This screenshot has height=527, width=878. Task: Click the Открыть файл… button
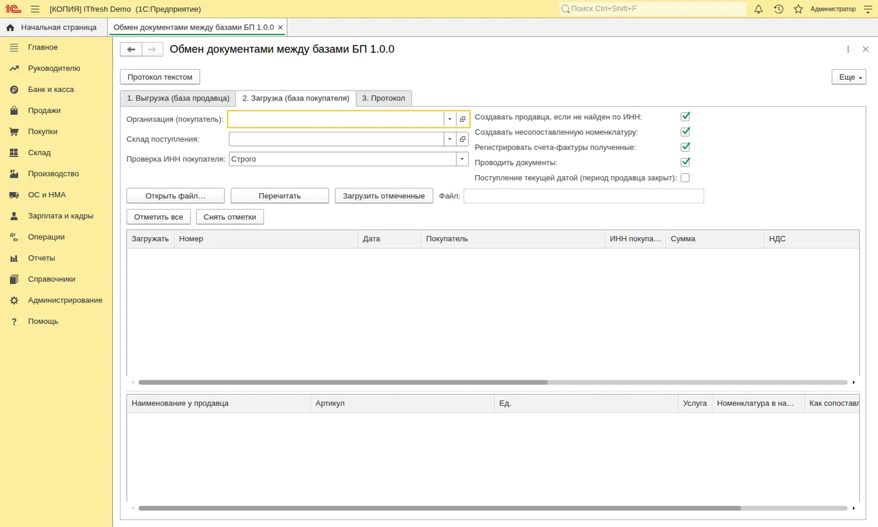coord(176,196)
